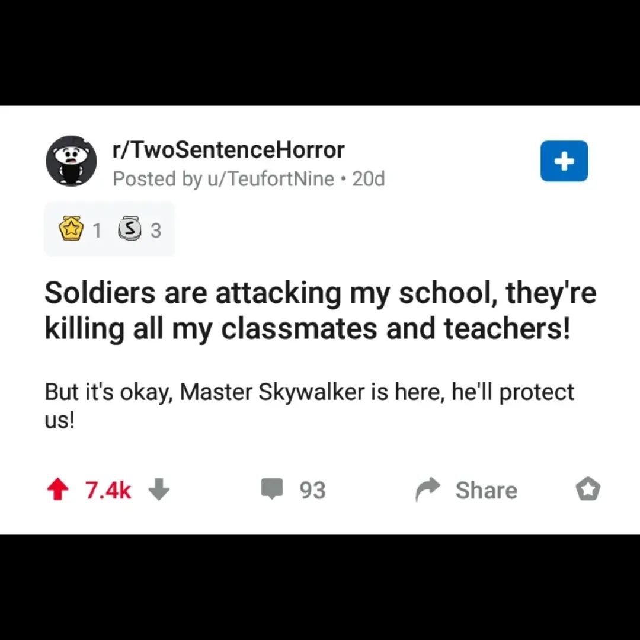This screenshot has width=640, height=640.
Task: Click the Master Skywalker post body text
Action: click(309, 405)
